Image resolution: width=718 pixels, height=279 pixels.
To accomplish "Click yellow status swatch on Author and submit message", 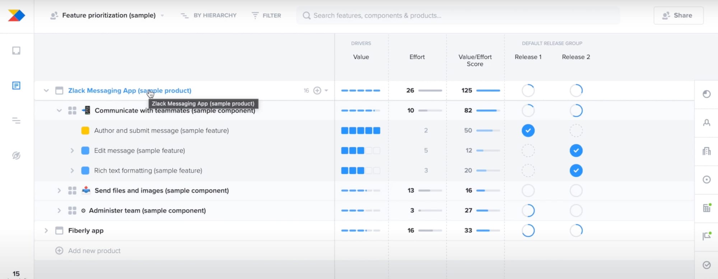I will [x=85, y=130].
